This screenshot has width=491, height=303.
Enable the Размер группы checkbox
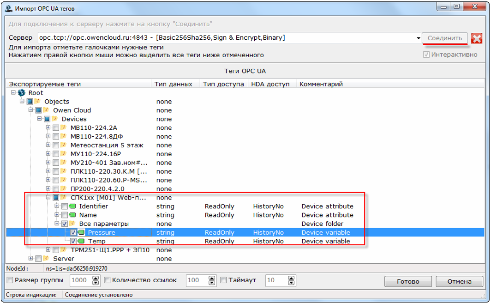[x=10, y=280]
